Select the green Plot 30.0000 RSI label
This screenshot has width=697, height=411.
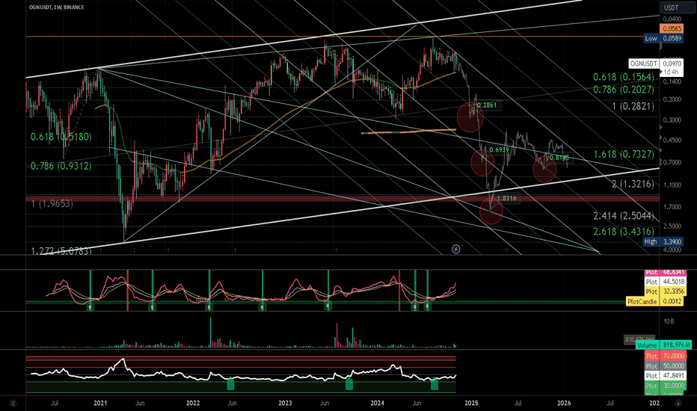(665, 386)
